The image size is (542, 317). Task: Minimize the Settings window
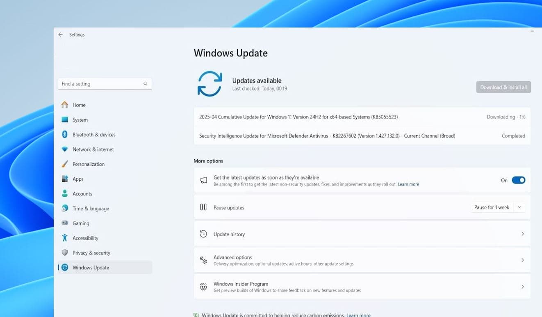(x=532, y=31)
